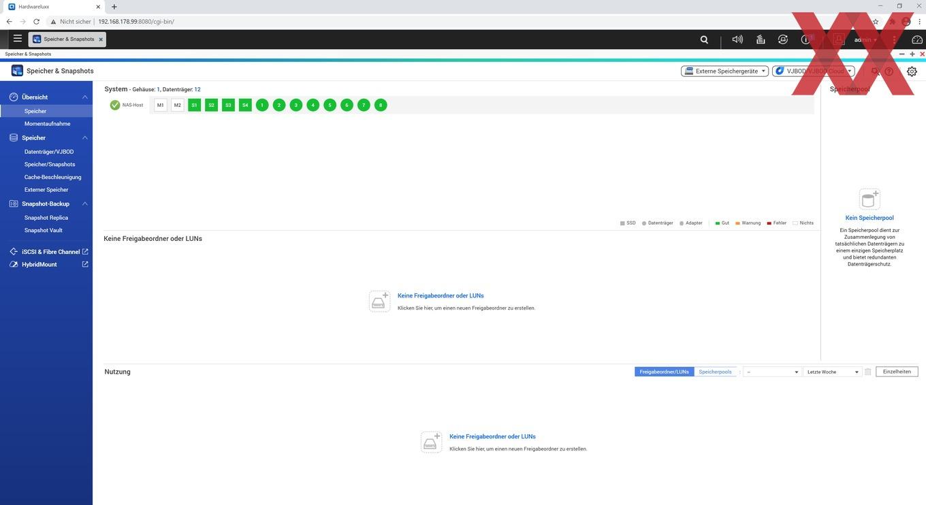Open the QTS main hamburger menu
The height and width of the screenshot is (505, 926).
point(18,39)
